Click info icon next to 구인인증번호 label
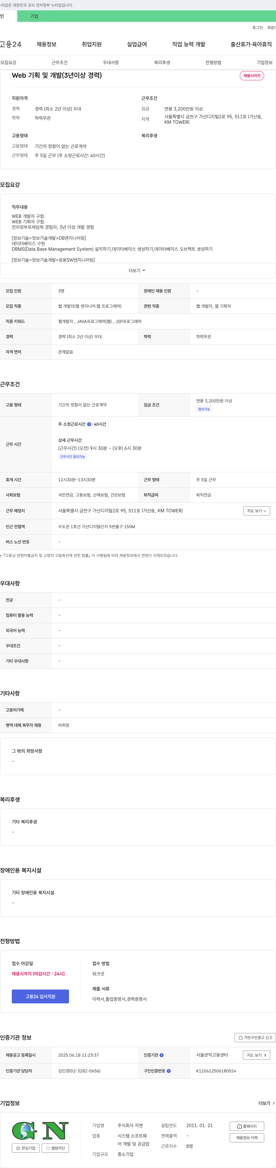This screenshot has width=276, height=1168. click(x=168, y=1071)
